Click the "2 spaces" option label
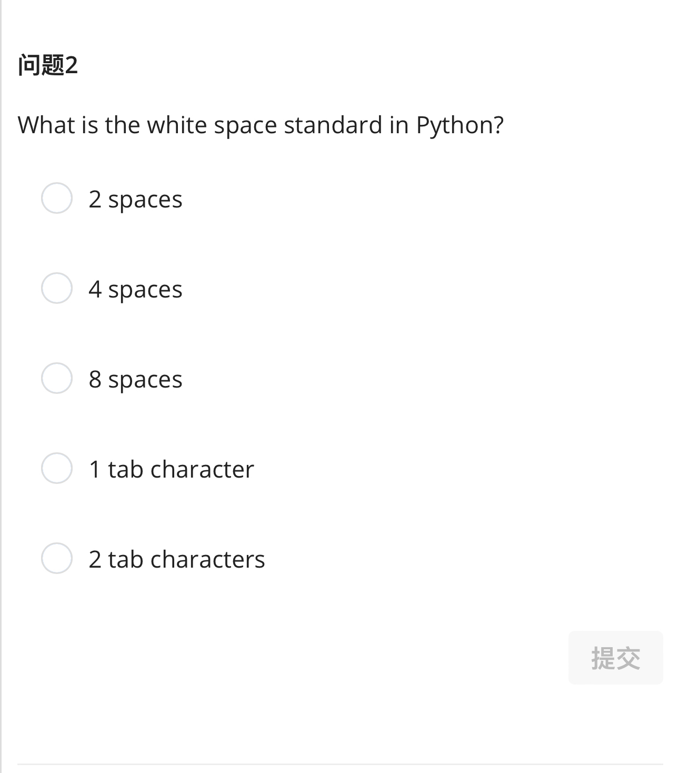 (x=135, y=200)
